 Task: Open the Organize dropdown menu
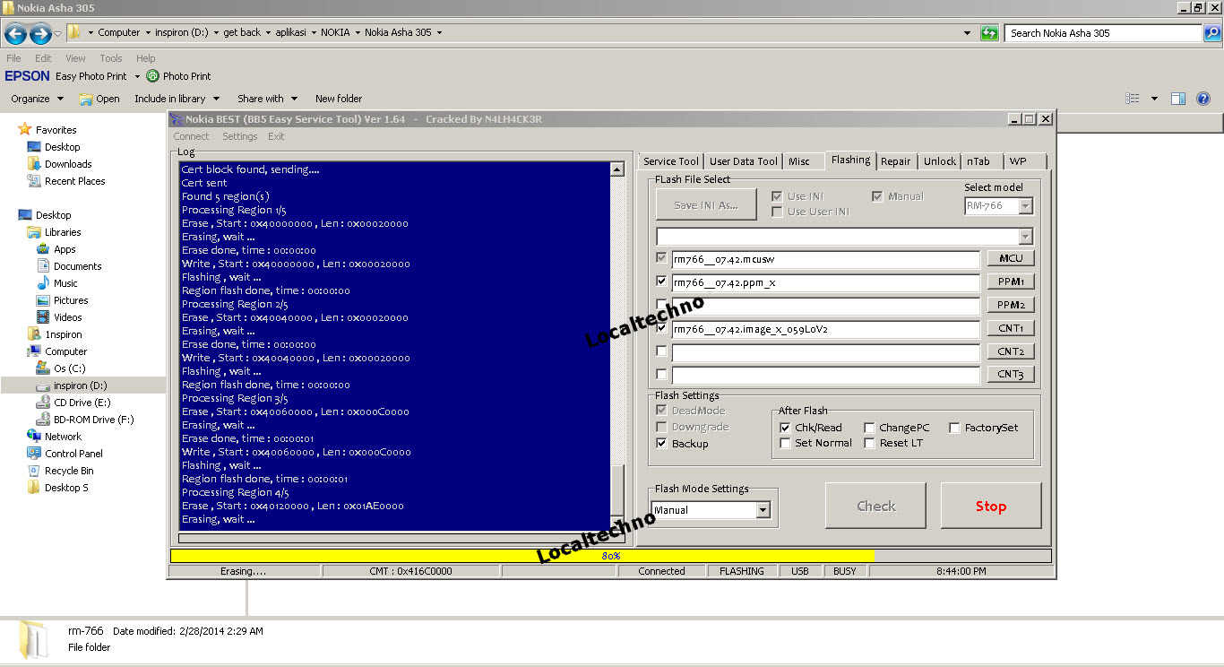click(x=37, y=99)
